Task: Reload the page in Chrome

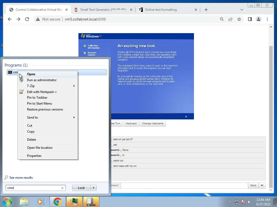Action: pyautogui.click(x=27, y=19)
